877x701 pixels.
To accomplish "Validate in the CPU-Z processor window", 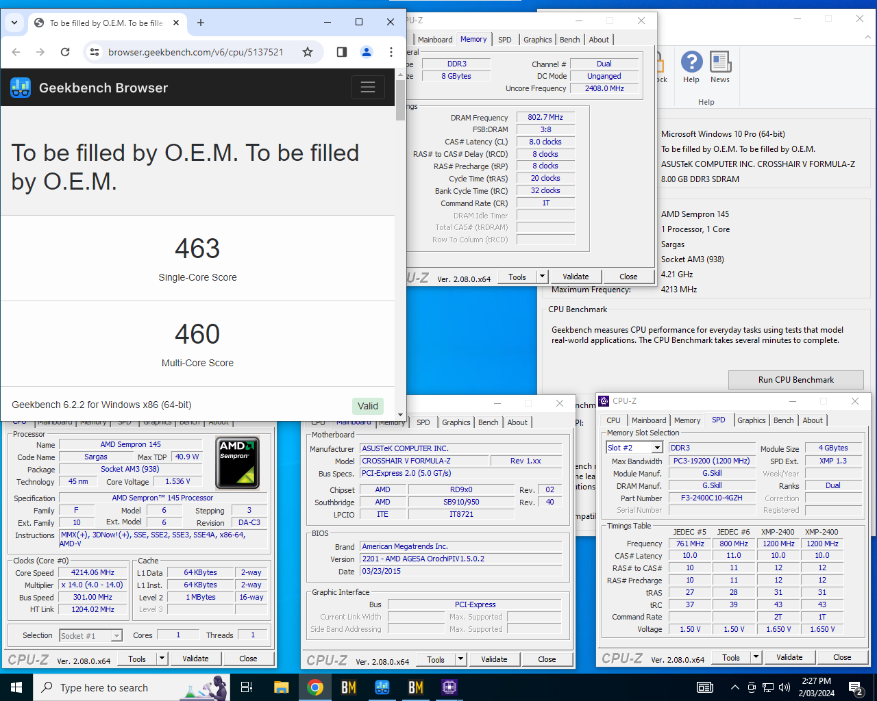I will click(x=195, y=659).
